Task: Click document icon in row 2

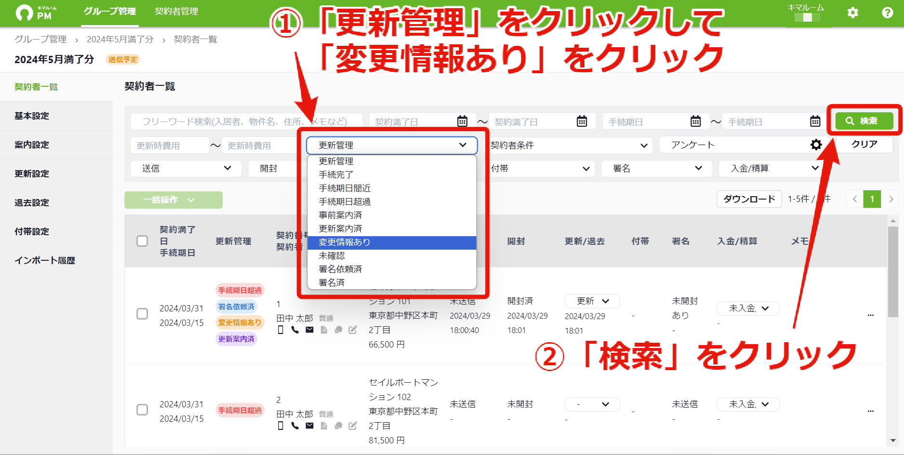Action: click(324, 426)
